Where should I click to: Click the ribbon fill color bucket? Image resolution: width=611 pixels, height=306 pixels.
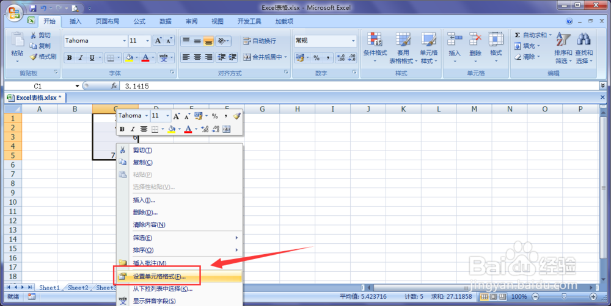point(128,58)
